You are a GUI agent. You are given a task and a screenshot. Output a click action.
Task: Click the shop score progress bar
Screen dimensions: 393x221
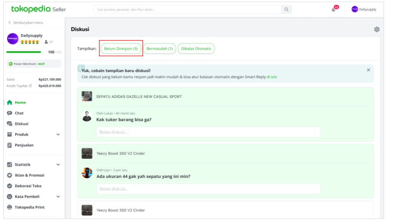[x=24, y=52]
